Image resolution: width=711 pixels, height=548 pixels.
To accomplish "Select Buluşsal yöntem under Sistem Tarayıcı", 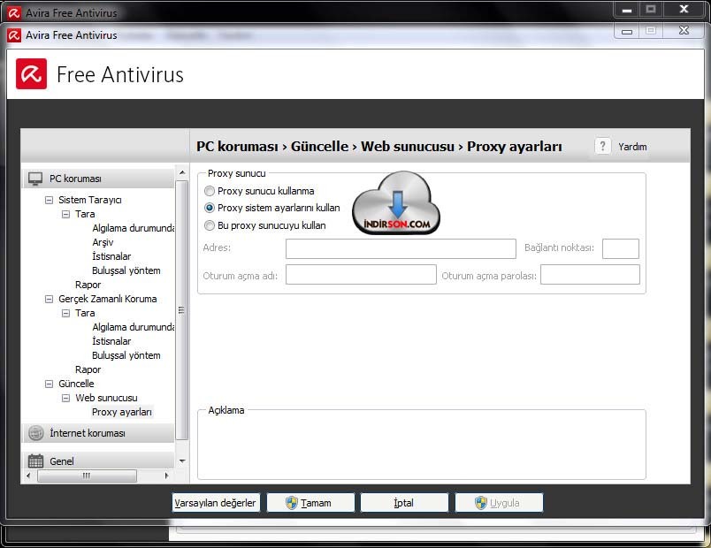I will point(126,270).
